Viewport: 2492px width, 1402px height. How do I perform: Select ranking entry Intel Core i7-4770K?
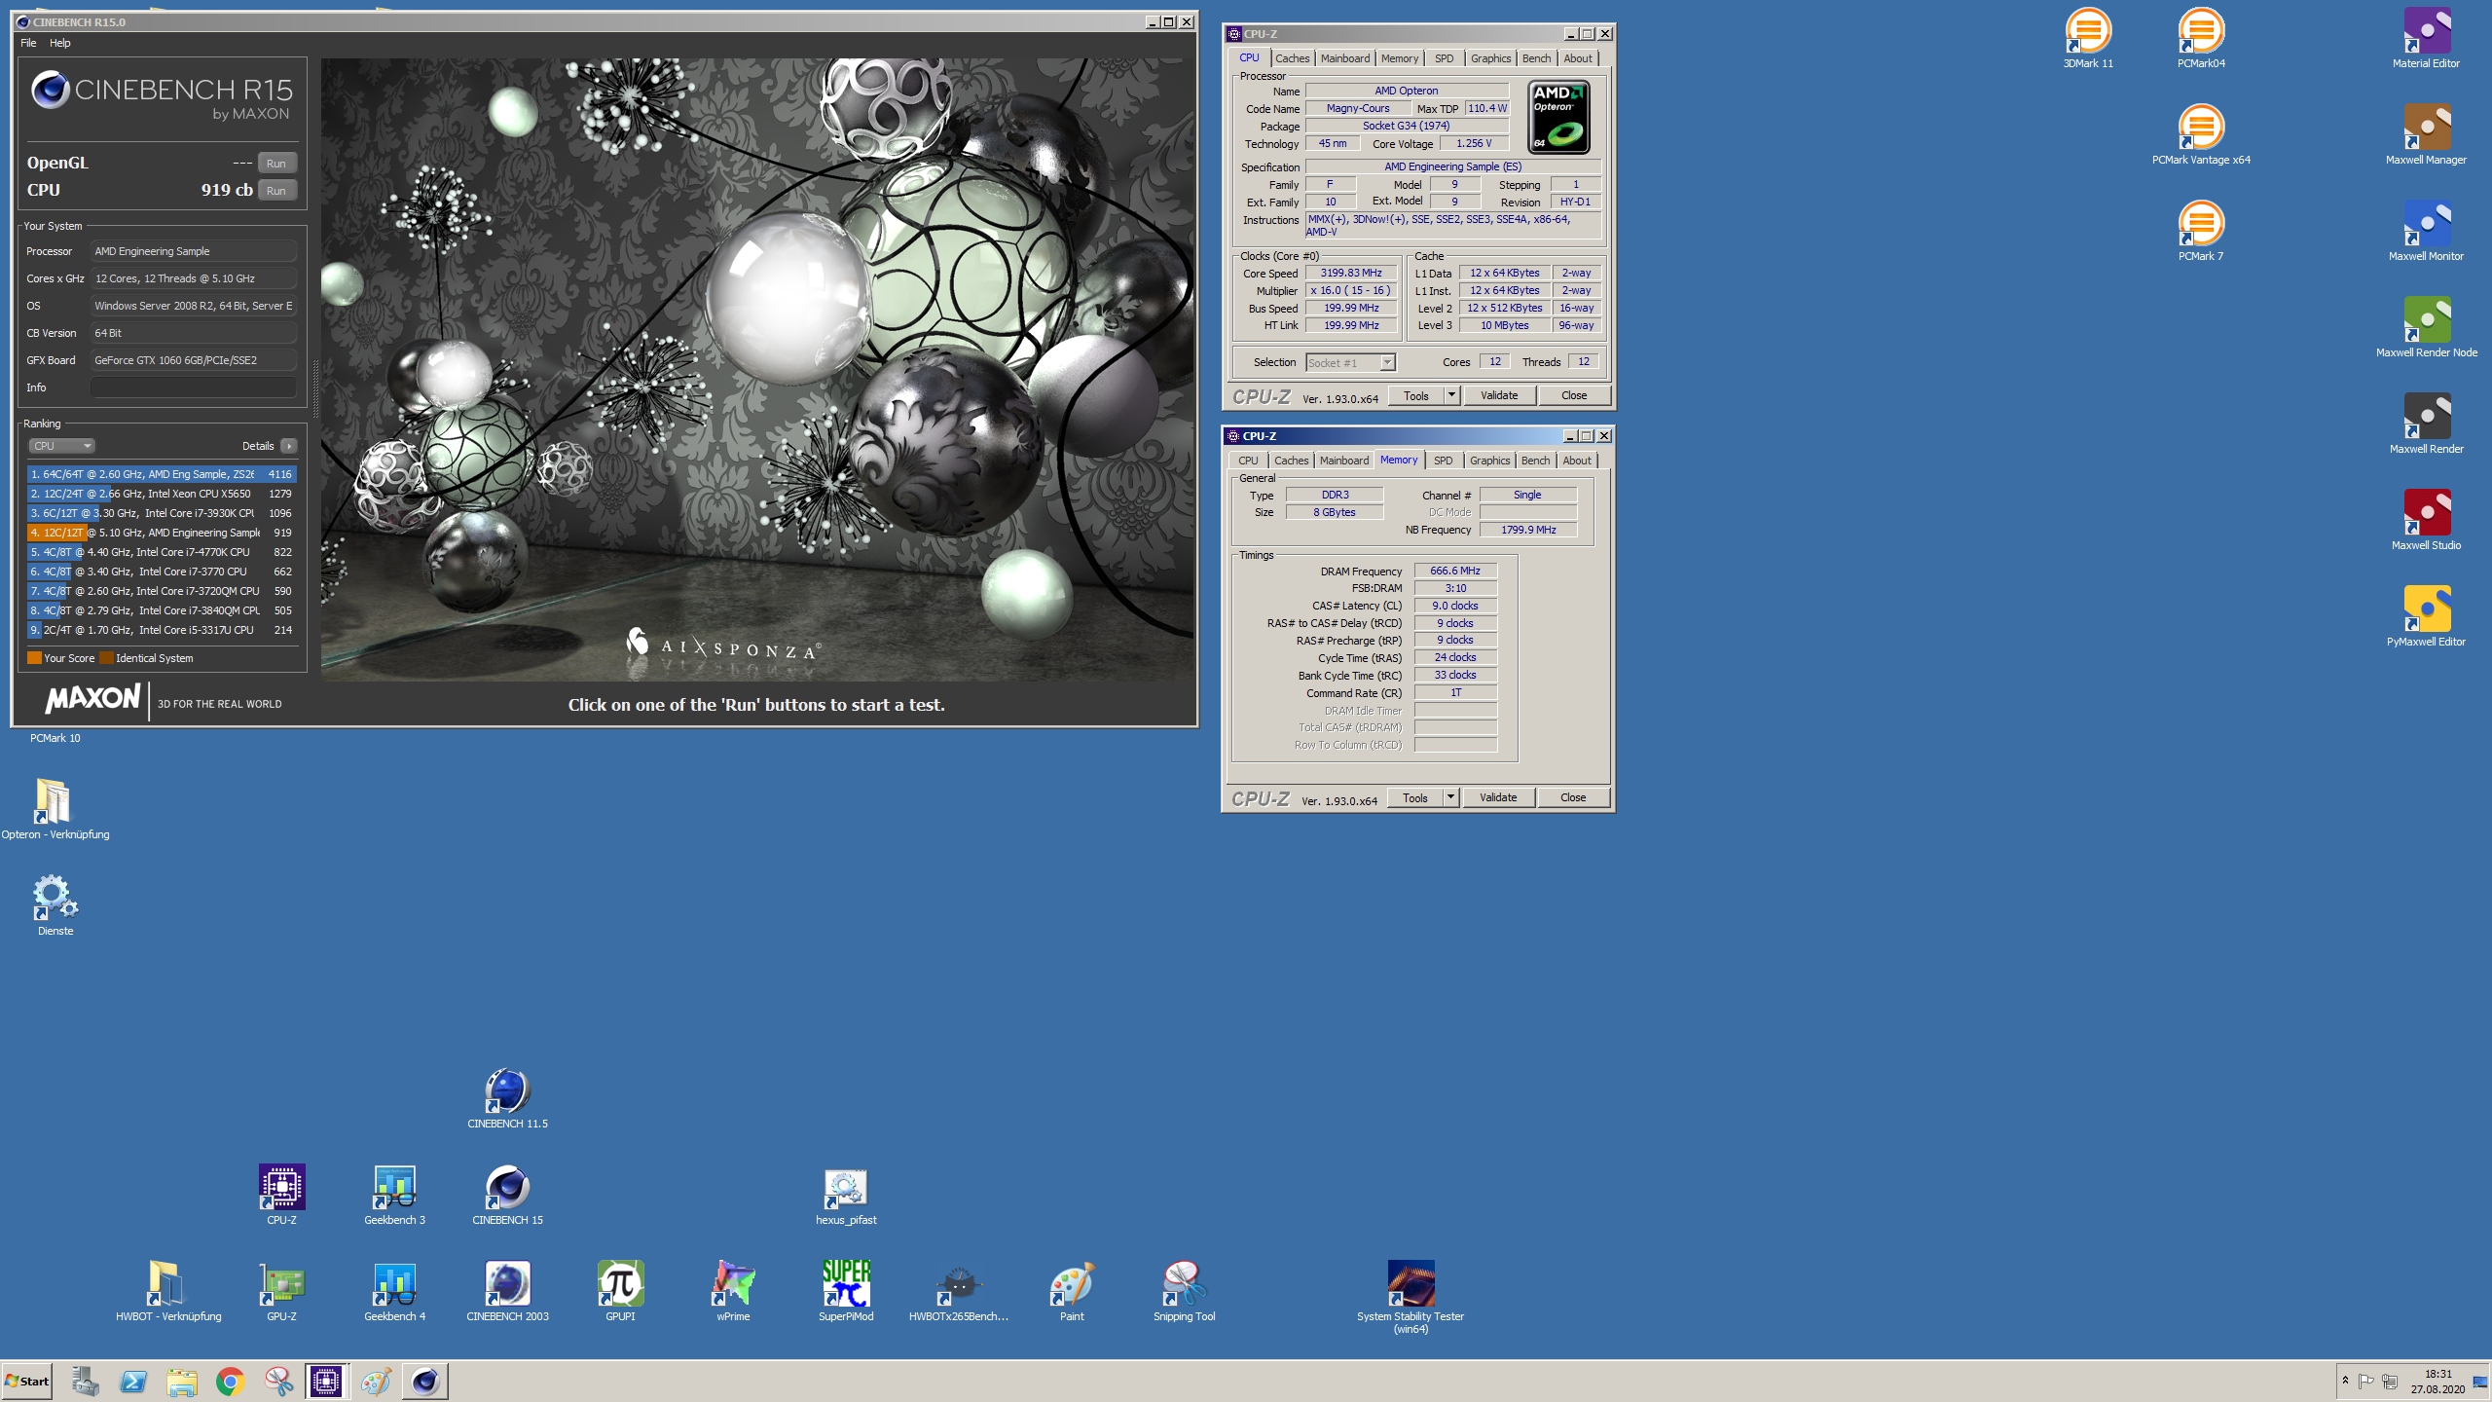(162, 552)
